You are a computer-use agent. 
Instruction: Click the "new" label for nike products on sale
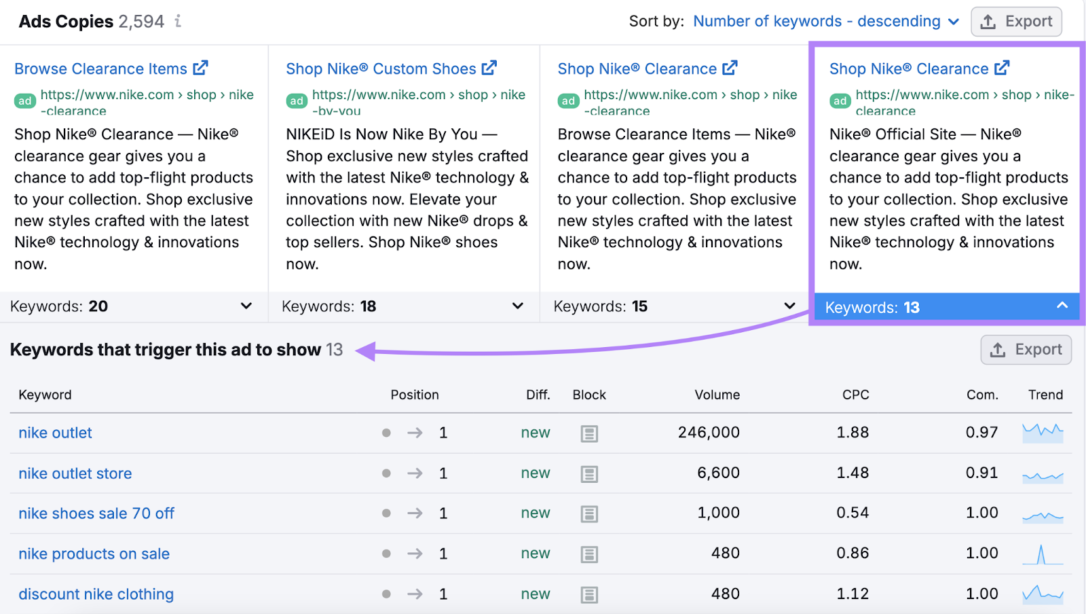coord(536,554)
